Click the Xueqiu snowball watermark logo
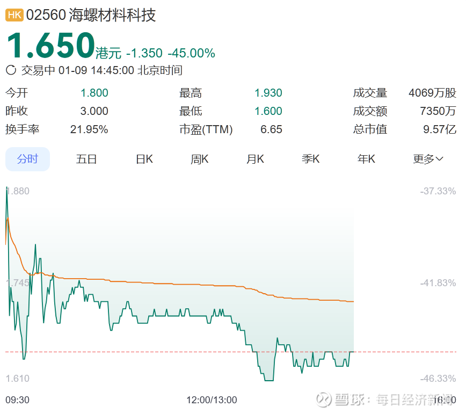This screenshot has height=414, width=466. pyautogui.click(x=324, y=400)
